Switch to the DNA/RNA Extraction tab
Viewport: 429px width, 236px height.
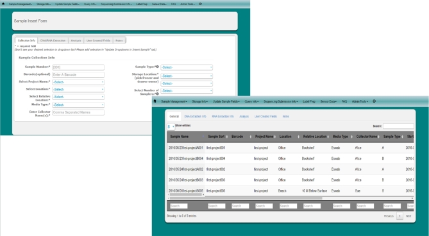(53, 40)
